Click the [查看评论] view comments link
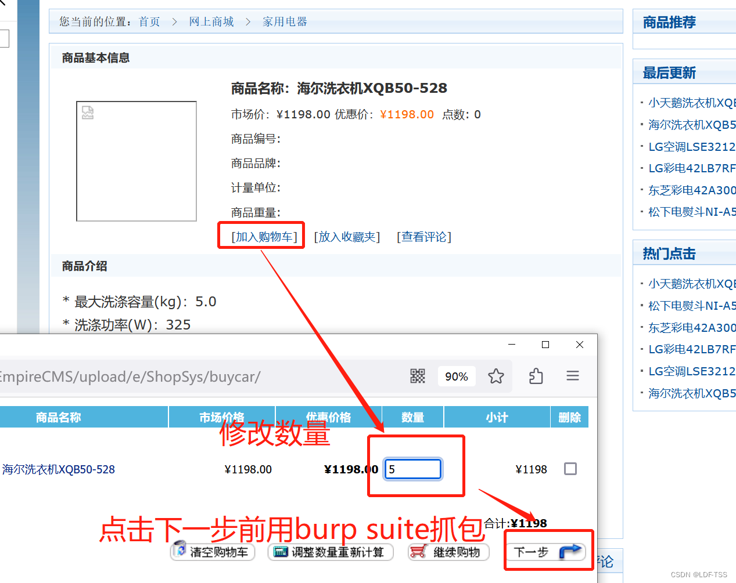This screenshot has height=583, width=736. click(x=424, y=237)
